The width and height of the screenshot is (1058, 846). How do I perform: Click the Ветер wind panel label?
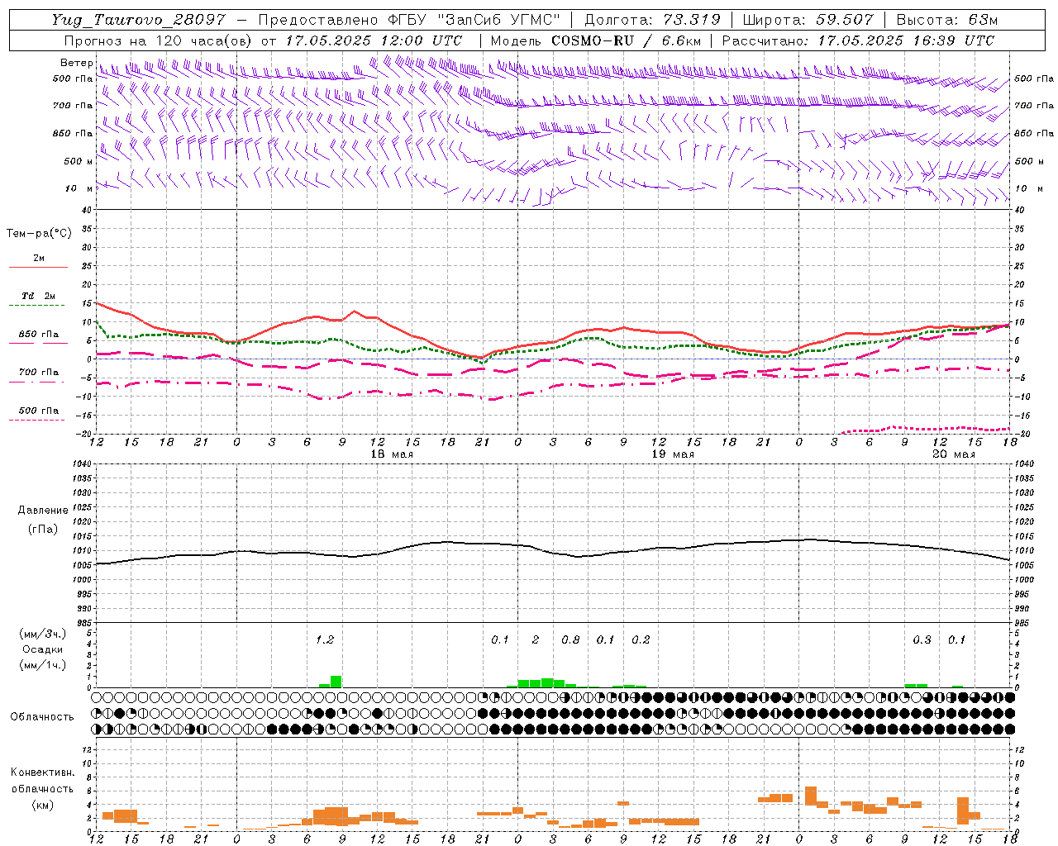76,63
